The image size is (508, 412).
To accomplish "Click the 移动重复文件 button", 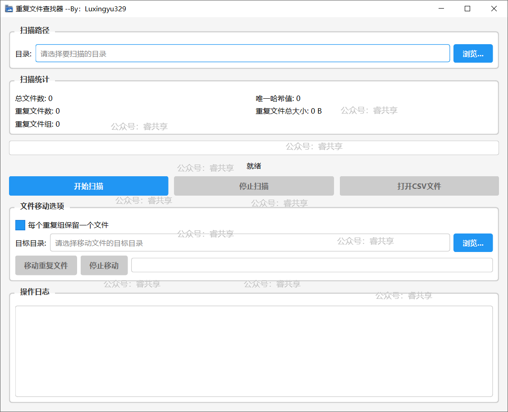I will pyautogui.click(x=46, y=266).
